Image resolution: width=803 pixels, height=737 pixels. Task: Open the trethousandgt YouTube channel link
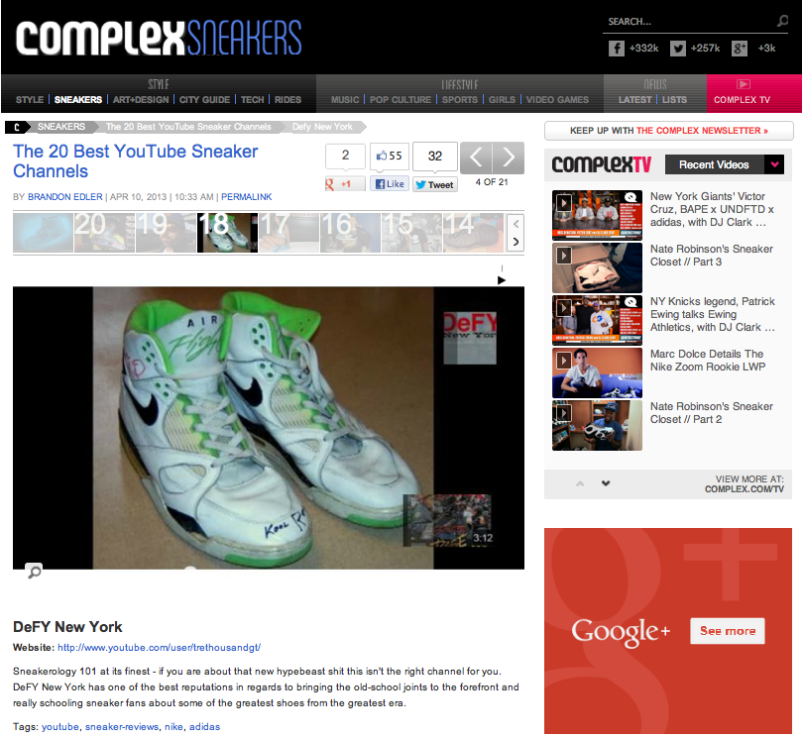(x=160, y=648)
